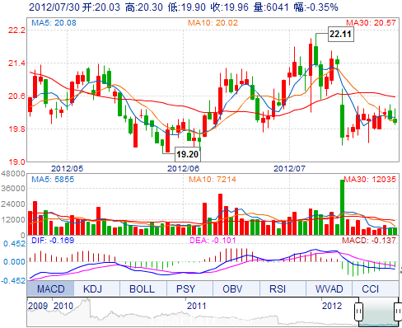Click the MA5 price legend label
Image resolution: width=402 pixels, height=328 pixels.
pos(54,23)
